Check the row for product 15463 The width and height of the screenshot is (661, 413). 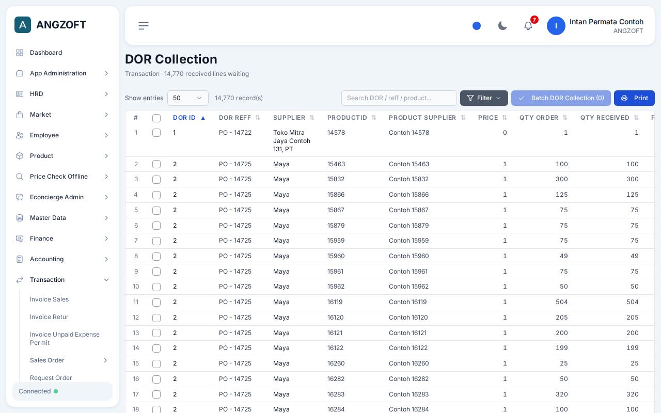point(156,164)
